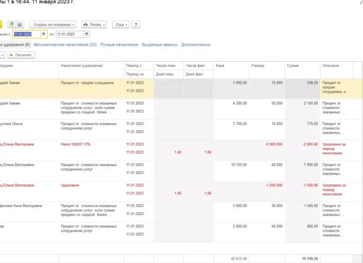Switch to "Автоматические начисления (20)" tab
This screenshot has width=363, height=263.
[65, 44]
